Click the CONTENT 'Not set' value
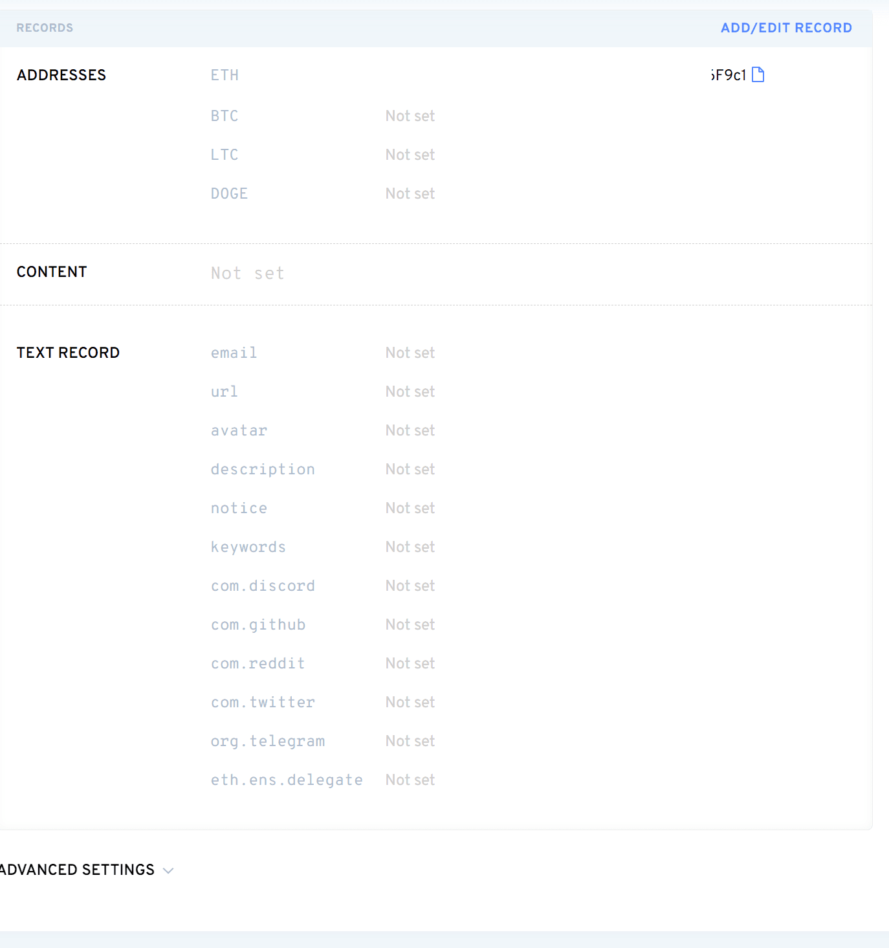 point(248,273)
